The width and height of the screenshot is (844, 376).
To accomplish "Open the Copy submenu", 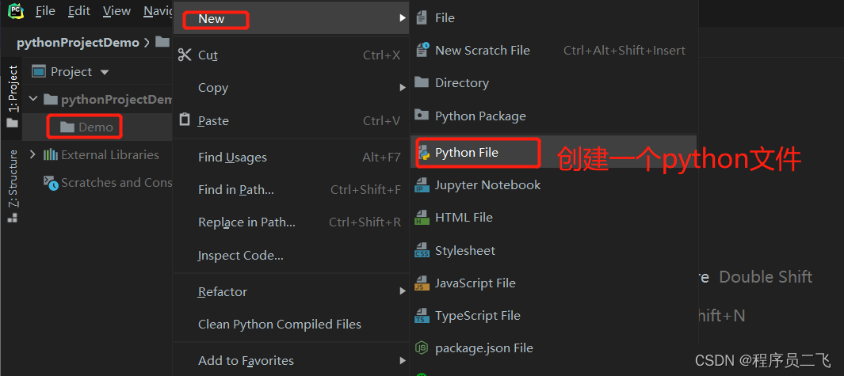I will 291,88.
